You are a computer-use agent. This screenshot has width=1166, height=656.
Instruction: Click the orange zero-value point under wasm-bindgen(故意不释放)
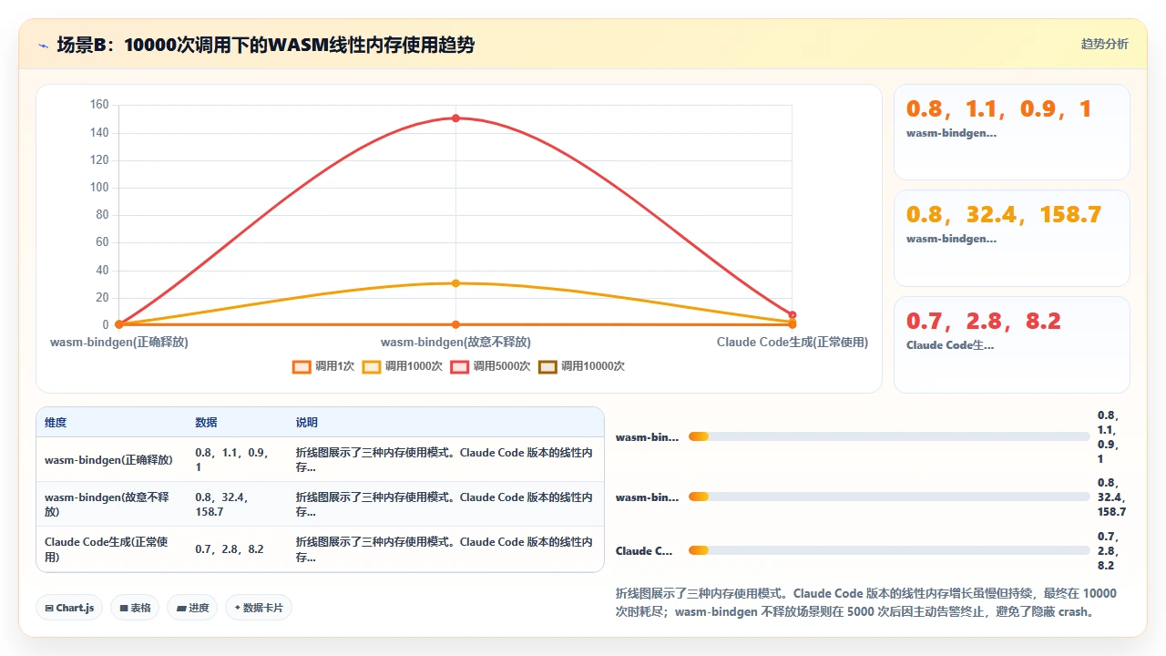(x=455, y=324)
